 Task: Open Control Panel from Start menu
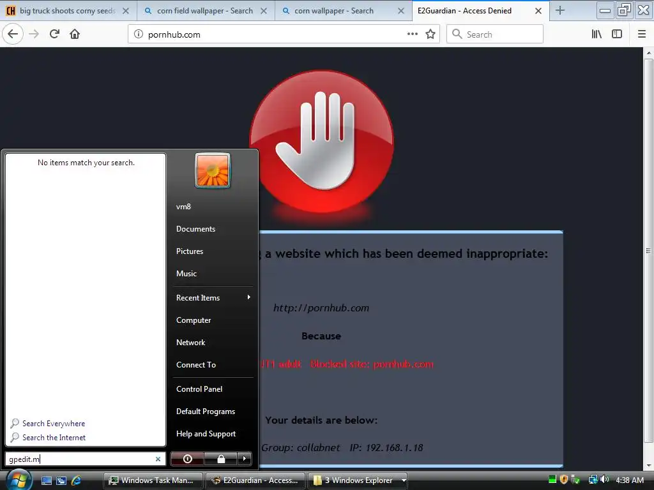pos(199,389)
